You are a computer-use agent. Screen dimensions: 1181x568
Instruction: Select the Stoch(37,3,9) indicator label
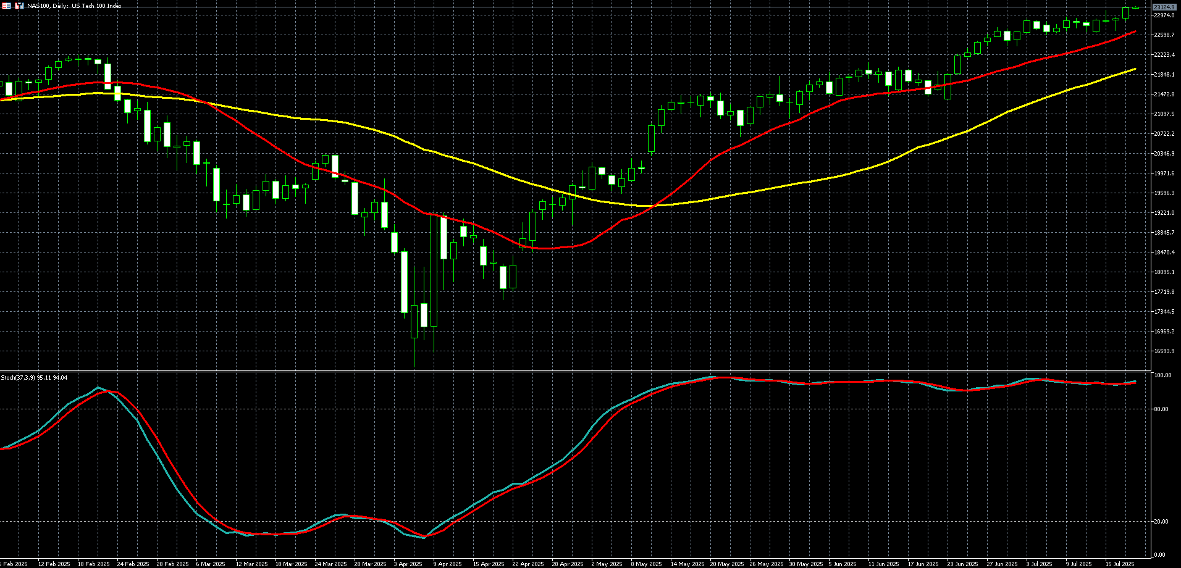click(x=34, y=377)
